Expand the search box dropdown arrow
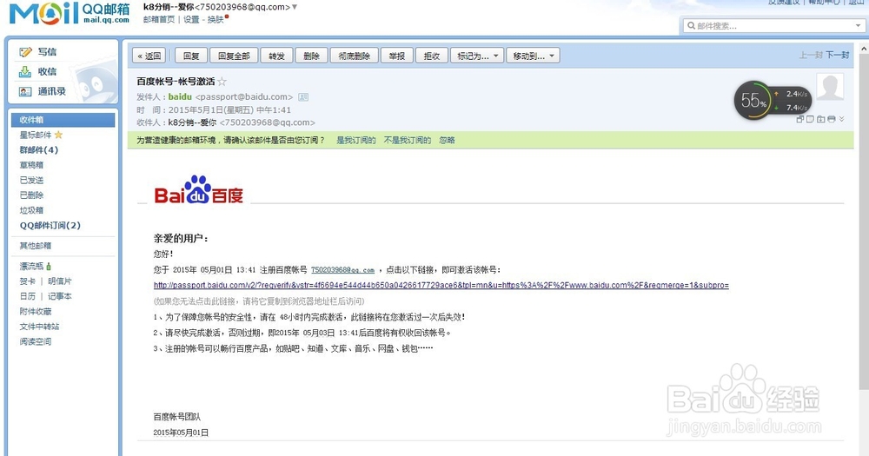Screen dimensions: 869x456 (x=858, y=25)
